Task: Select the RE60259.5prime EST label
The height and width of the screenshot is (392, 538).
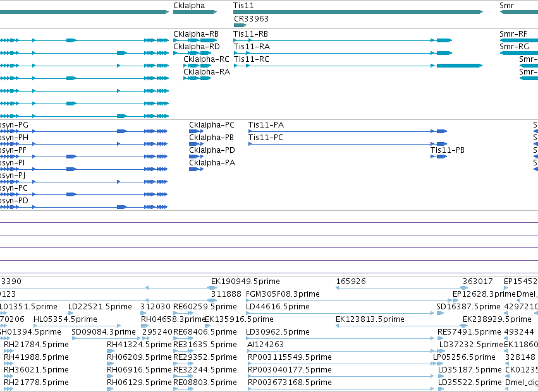Action: click(205, 307)
